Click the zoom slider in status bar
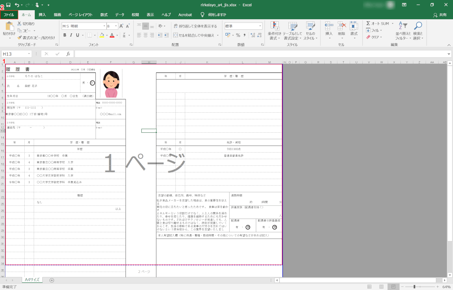This screenshot has height=290, width=453. (x=415, y=287)
